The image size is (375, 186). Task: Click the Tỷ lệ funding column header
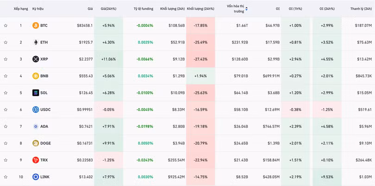143,9
